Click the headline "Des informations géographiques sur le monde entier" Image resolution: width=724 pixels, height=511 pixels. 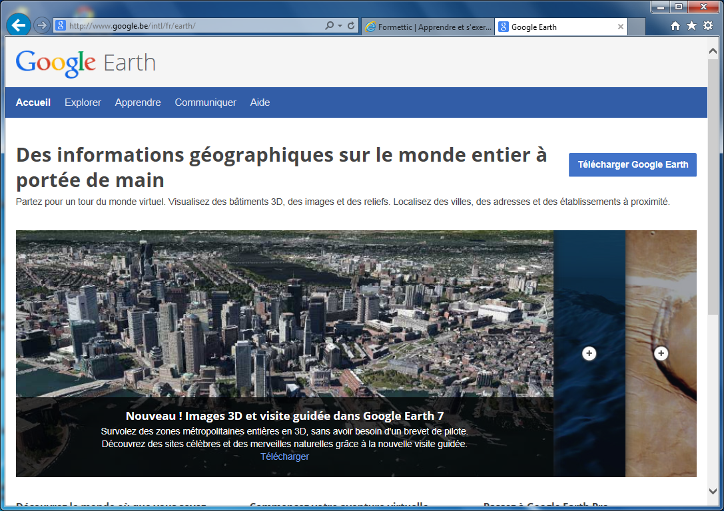click(281, 168)
